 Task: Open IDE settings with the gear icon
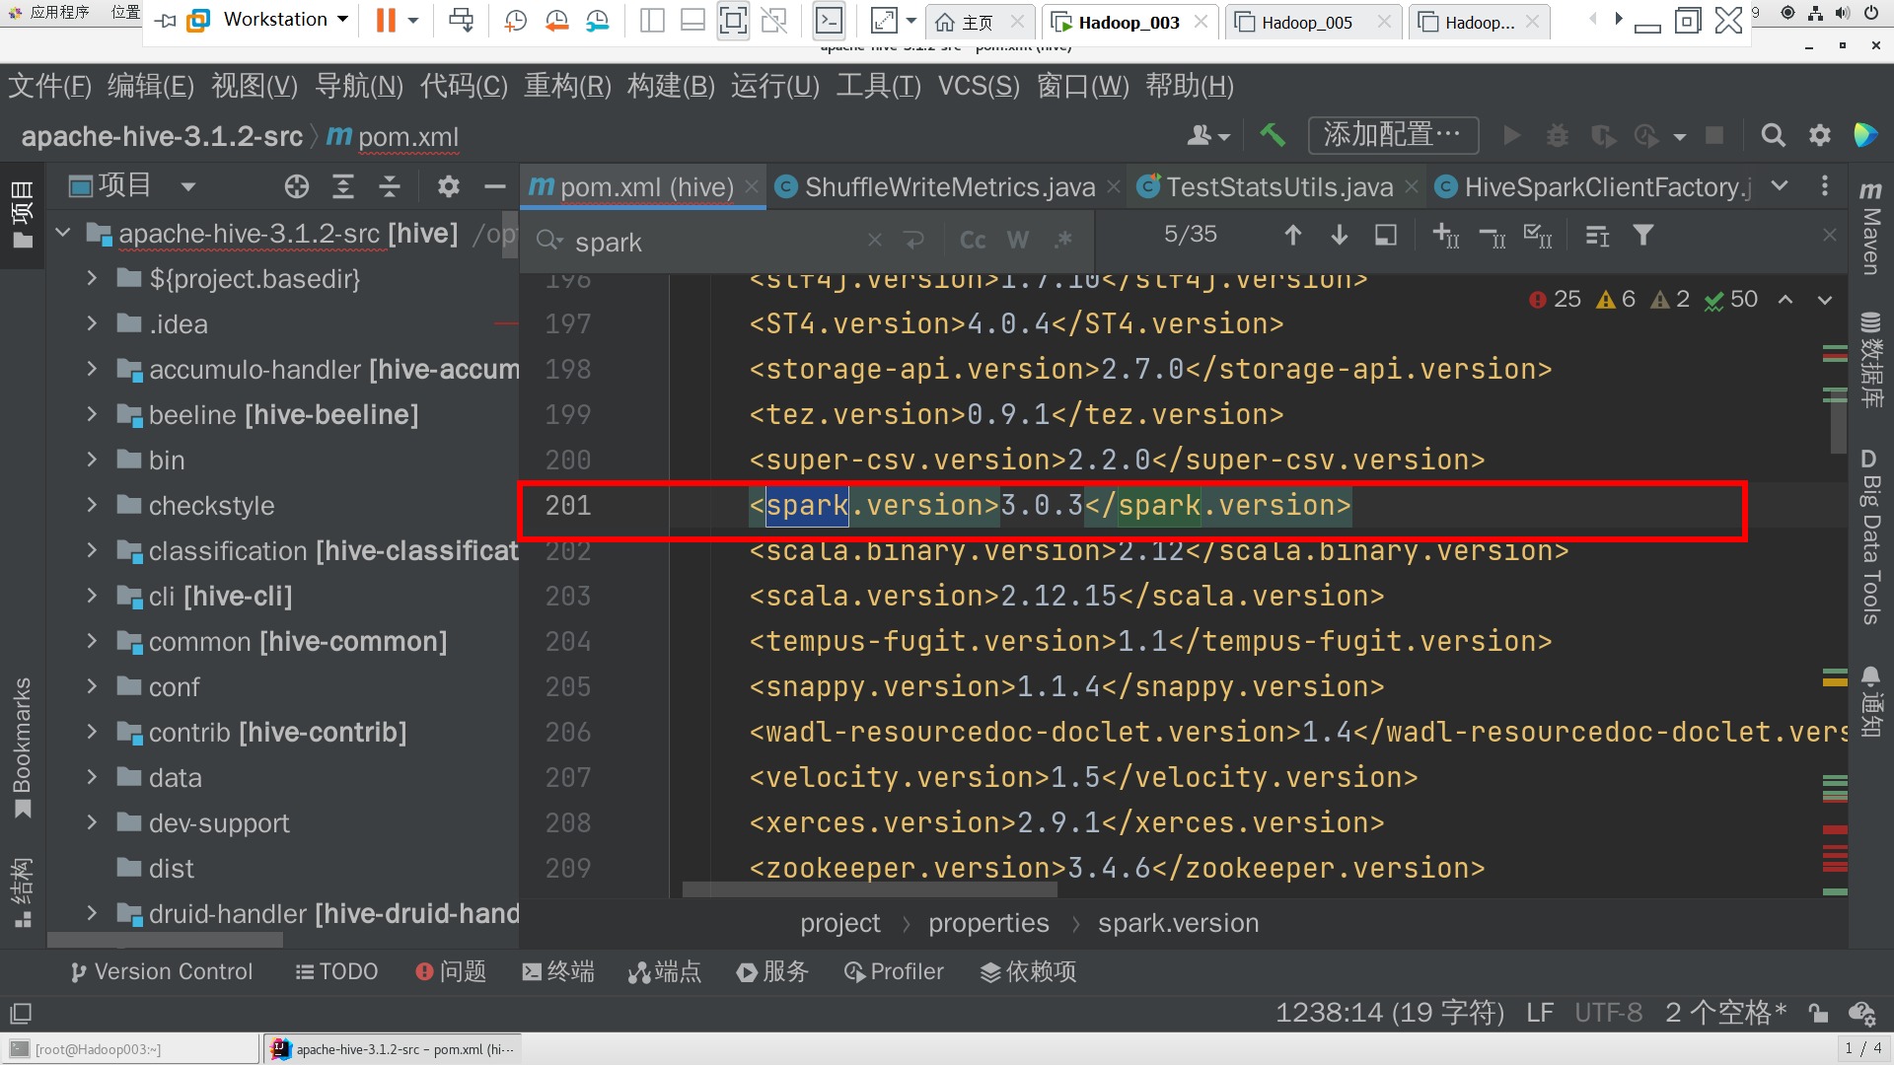pyautogui.click(x=1819, y=135)
